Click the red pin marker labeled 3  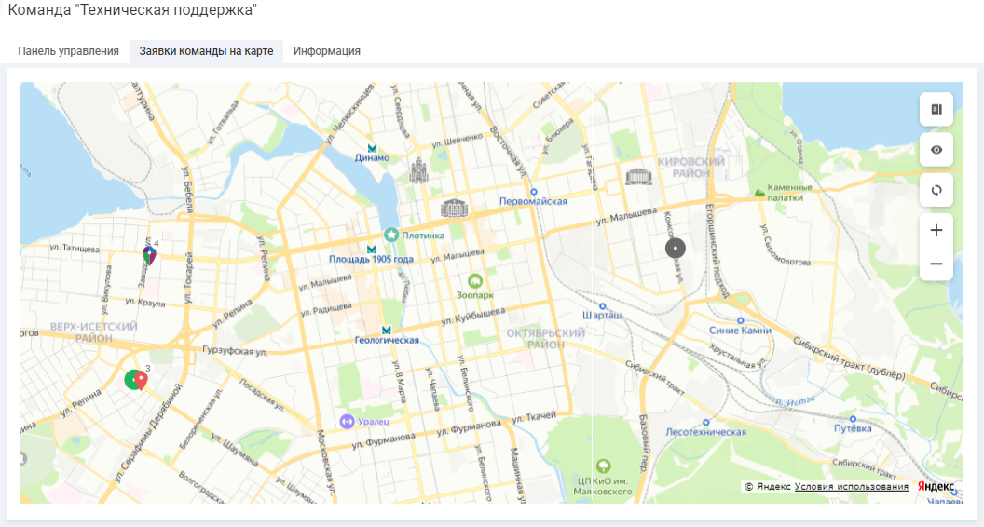141,379
